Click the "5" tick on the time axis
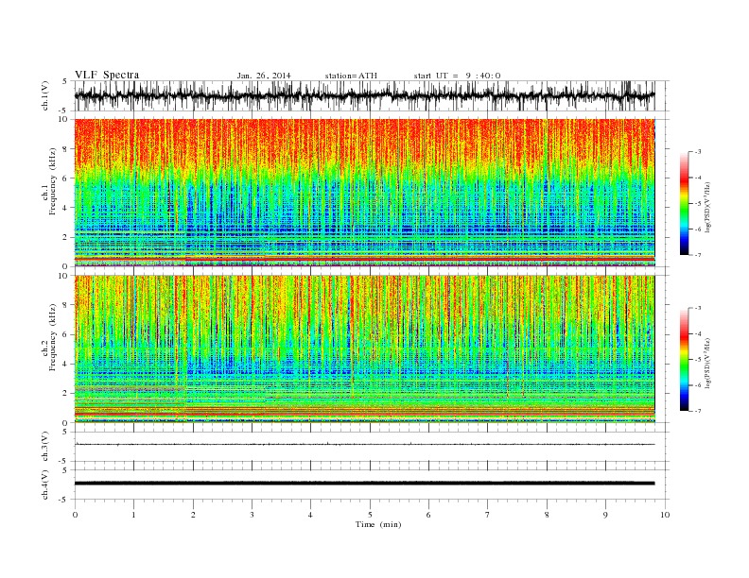The width and height of the screenshot is (749, 578). [x=370, y=515]
